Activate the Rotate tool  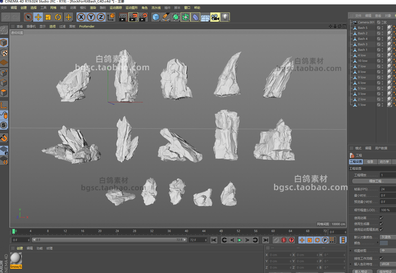coord(58,17)
